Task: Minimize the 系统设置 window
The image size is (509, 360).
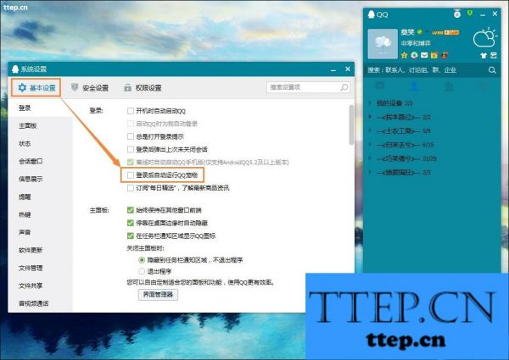Action: 333,69
